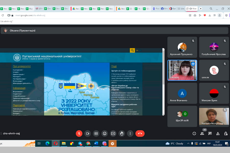Viewport: 230px width, 153px height.
Task: Turn on captions with CC button
Action: coord(96,133)
